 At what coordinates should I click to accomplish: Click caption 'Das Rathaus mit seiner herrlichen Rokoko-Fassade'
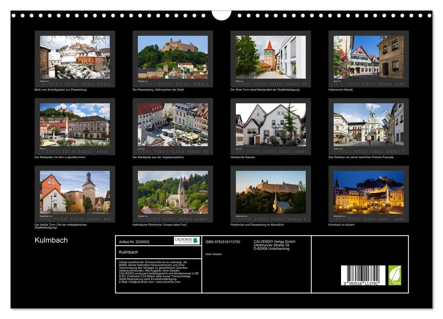click(361, 157)
